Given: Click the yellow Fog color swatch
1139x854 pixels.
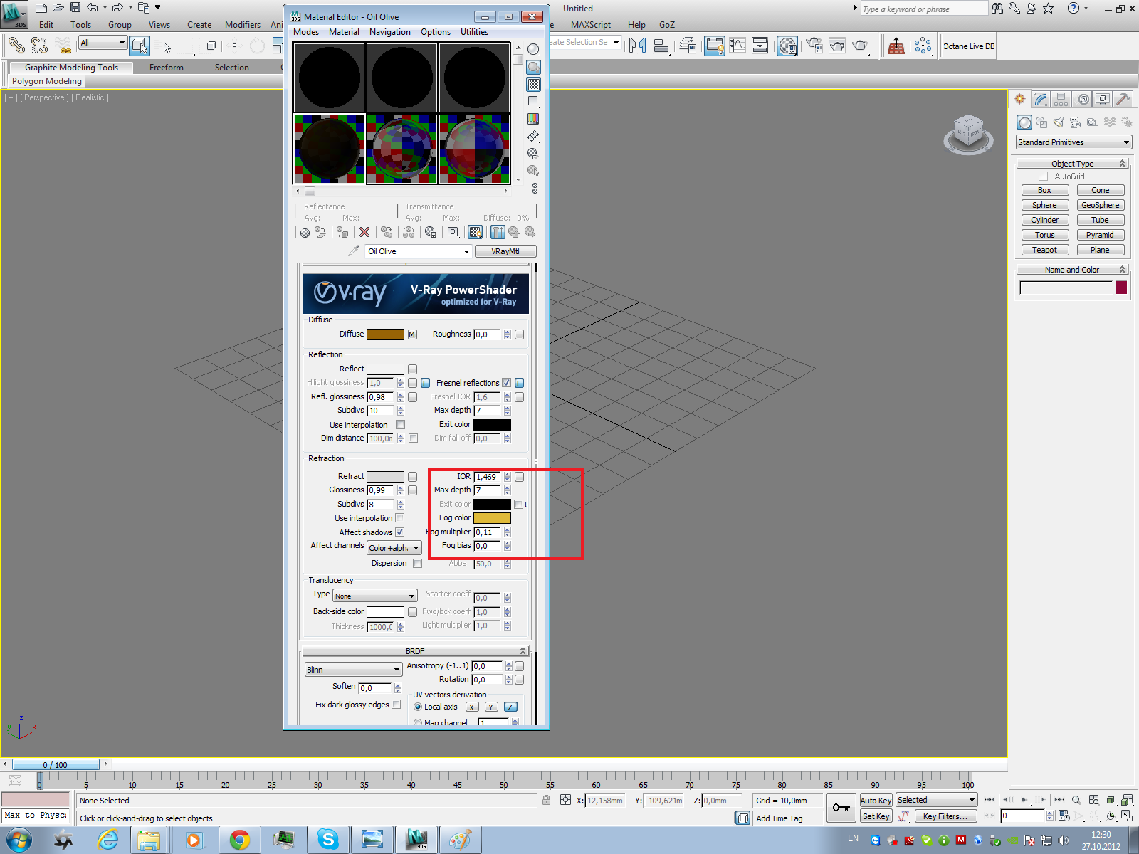Looking at the screenshot, I should tap(492, 518).
